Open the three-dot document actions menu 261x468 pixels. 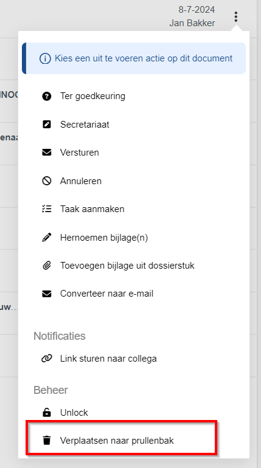[x=235, y=17]
